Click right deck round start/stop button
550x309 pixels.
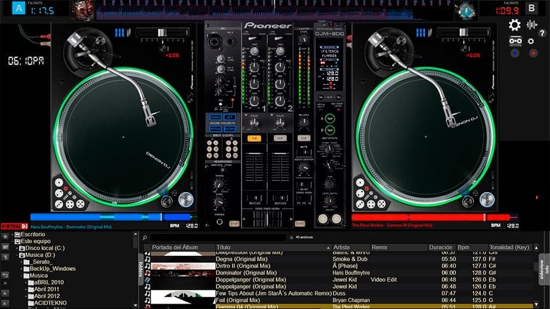pos(487,199)
